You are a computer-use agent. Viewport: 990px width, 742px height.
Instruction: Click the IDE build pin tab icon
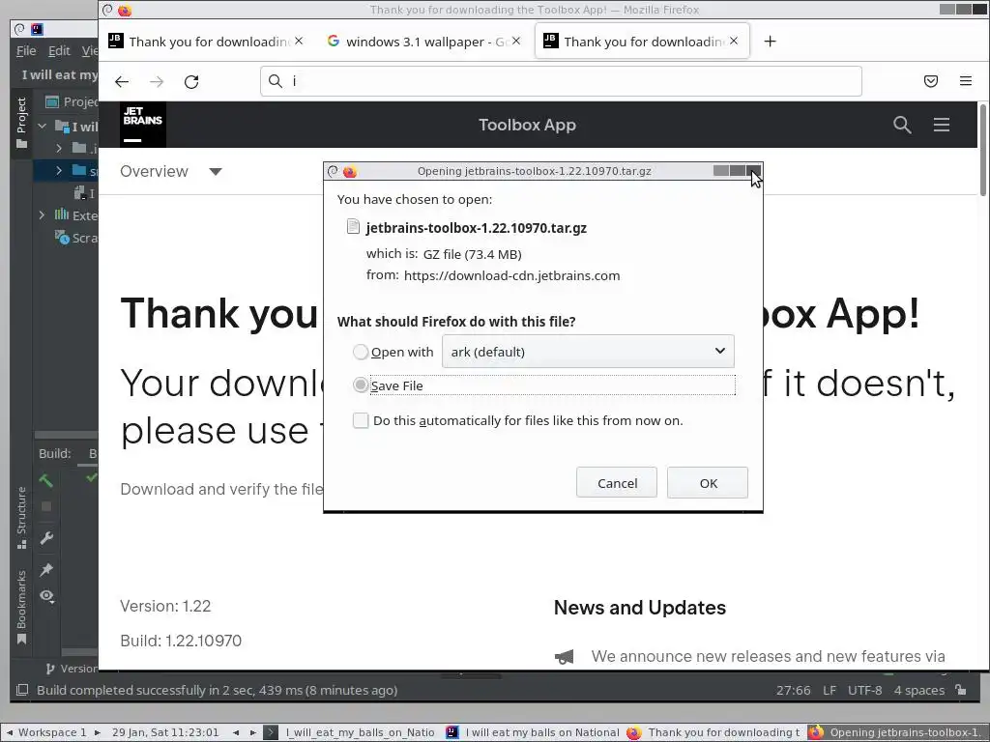click(46, 570)
